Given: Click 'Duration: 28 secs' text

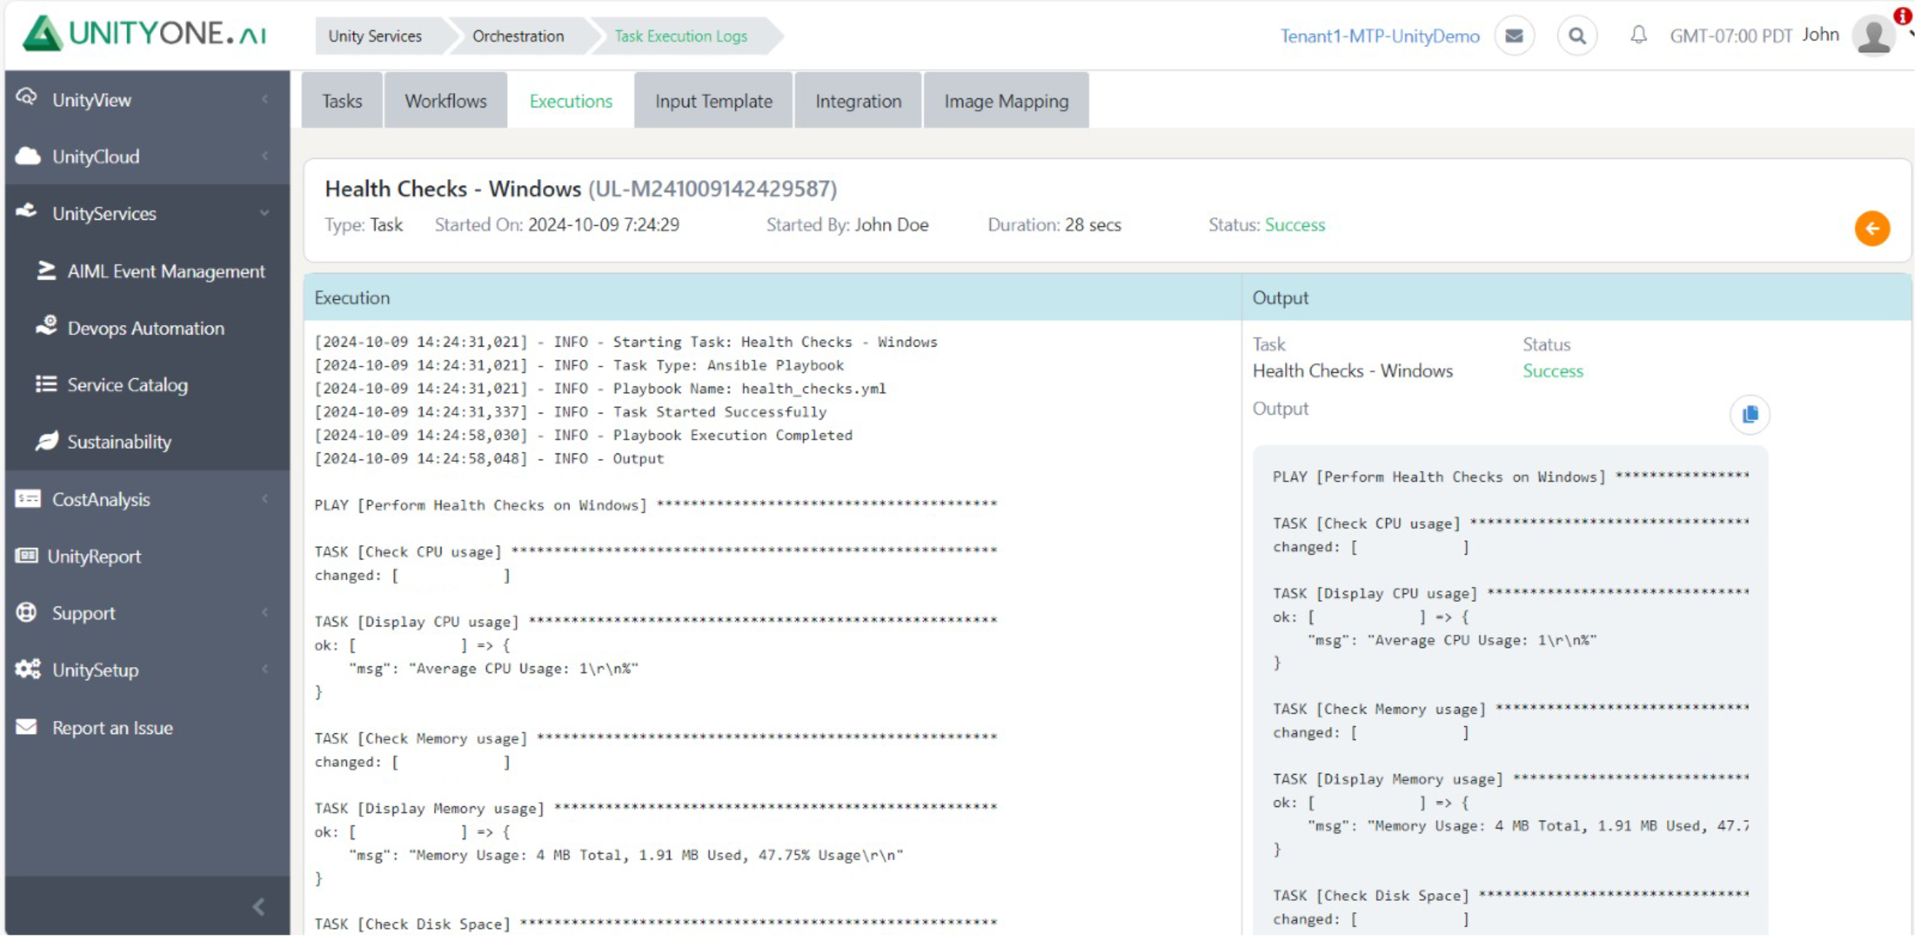Looking at the screenshot, I should click(x=1055, y=225).
